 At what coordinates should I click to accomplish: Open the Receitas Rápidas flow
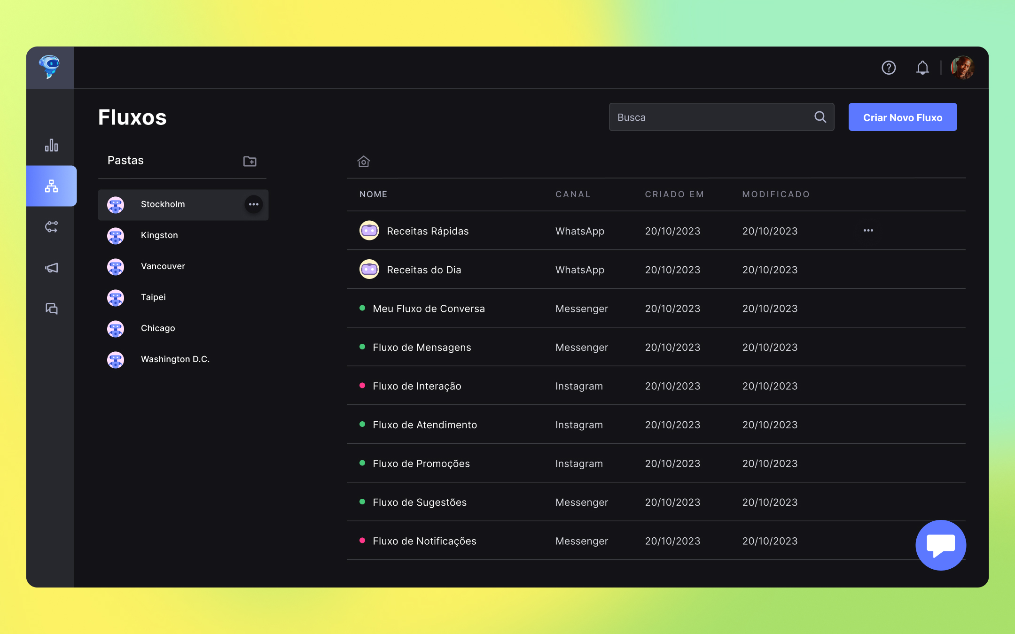428,231
